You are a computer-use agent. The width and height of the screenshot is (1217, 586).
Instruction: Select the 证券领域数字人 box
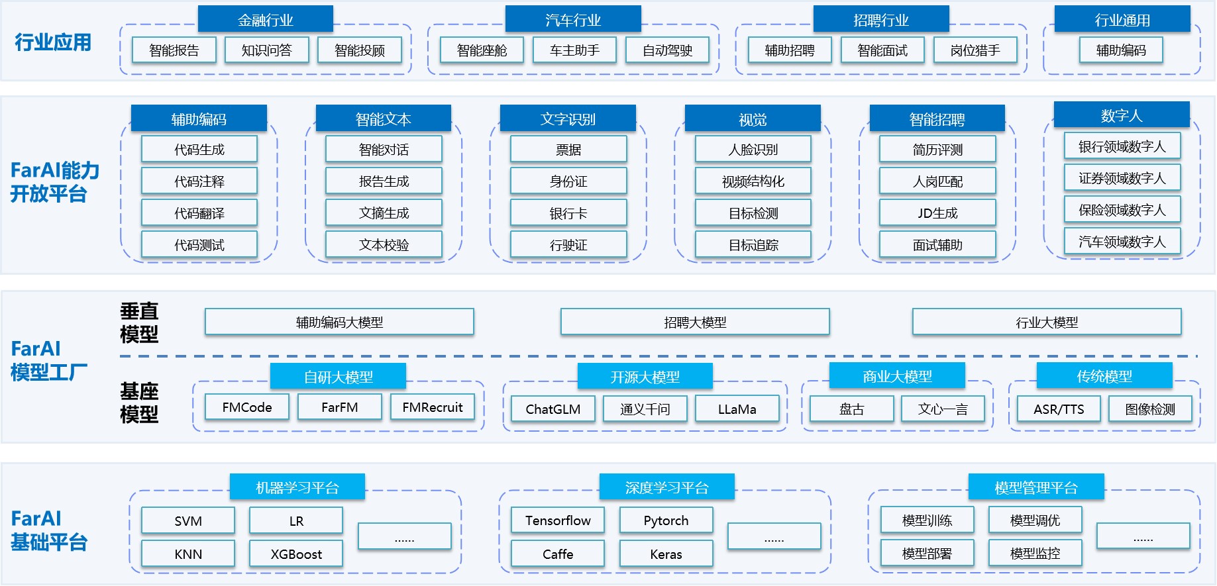[x=1122, y=178]
